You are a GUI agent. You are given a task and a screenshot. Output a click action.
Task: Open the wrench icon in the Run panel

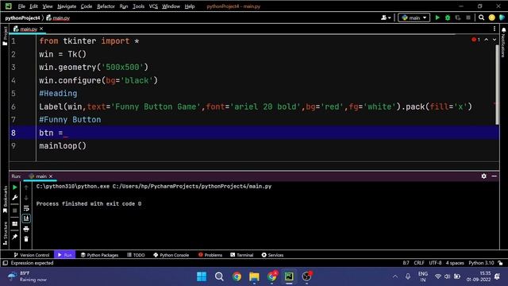15,198
